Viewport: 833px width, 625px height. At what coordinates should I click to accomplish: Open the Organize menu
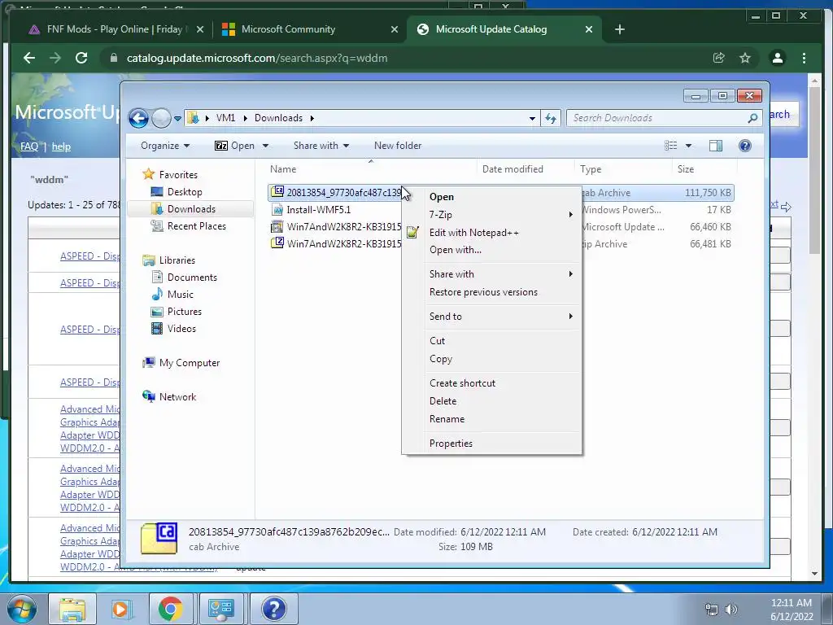coord(164,146)
